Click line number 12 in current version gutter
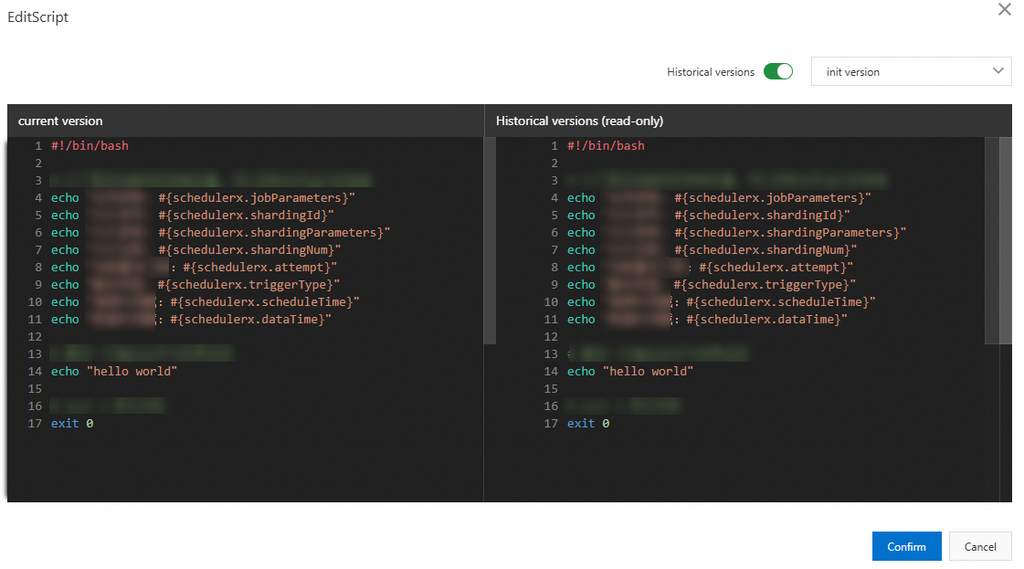Screen dimensions: 1024x569 coord(35,336)
